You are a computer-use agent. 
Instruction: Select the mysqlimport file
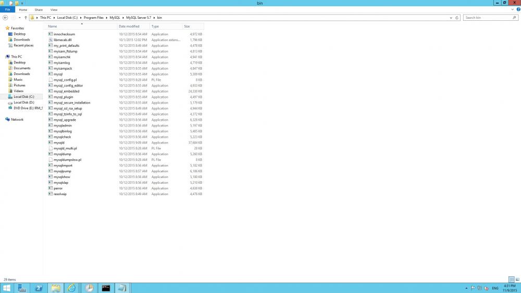pyautogui.click(x=63, y=165)
